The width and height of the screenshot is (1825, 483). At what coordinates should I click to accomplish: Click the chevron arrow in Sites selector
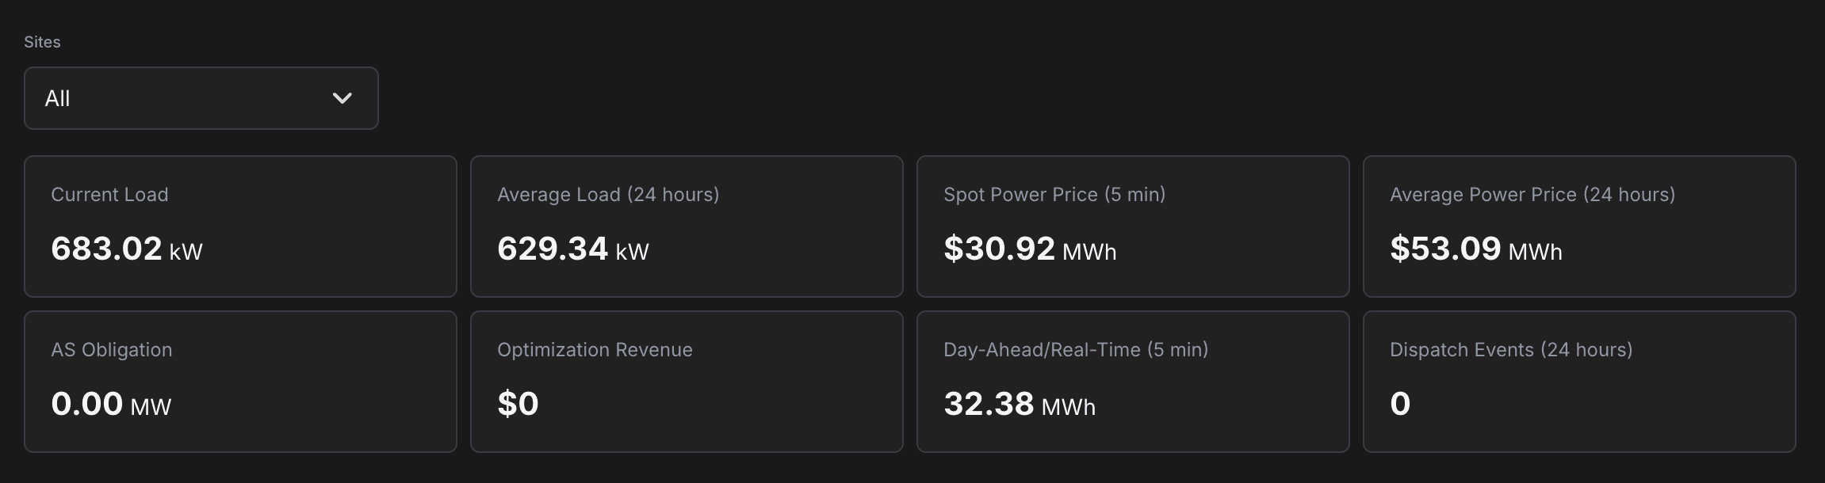click(342, 98)
